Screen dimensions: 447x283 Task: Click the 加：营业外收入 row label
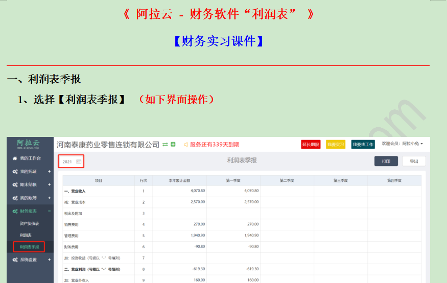tap(77, 280)
